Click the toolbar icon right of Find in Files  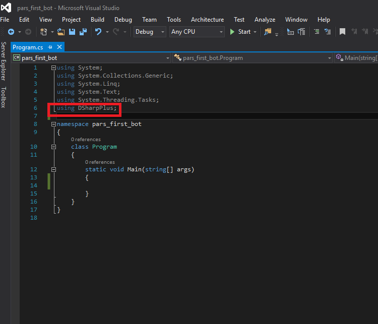(290, 32)
